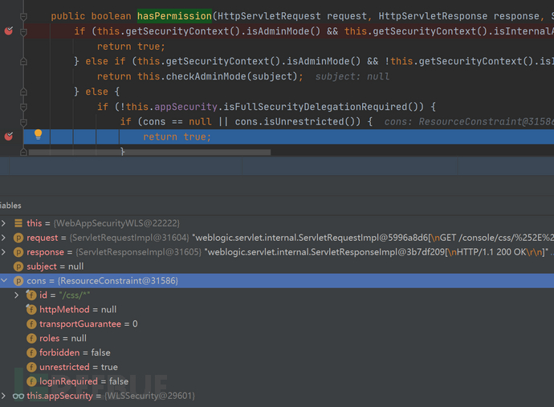Click ServletRequestImpl@31604 value text
The width and height of the screenshot is (554, 407).
point(129,238)
